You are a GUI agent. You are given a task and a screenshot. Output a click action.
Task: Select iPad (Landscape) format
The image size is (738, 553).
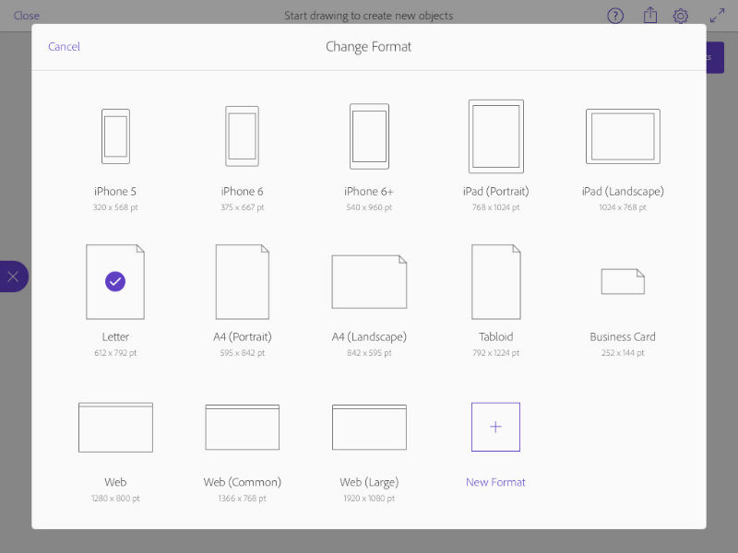pos(623,136)
